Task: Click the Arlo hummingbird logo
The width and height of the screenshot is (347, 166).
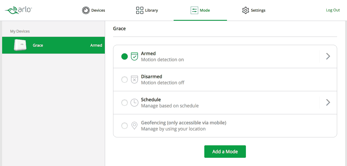Action: (18, 10)
